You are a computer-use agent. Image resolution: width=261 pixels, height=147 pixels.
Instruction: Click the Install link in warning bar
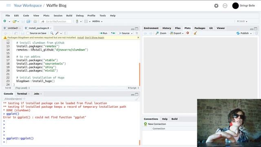click(x=81, y=38)
